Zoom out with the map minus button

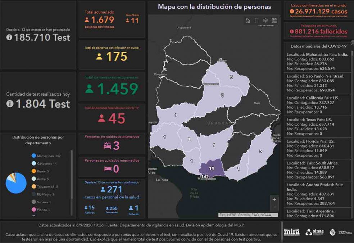pyautogui.click(x=274, y=207)
